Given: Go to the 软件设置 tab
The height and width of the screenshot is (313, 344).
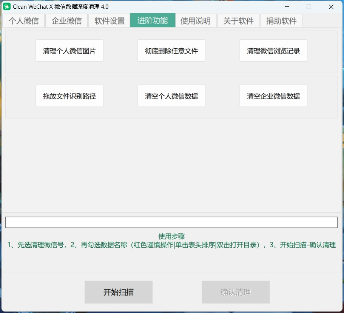Looking at the screenshot, I should [110, 21].
